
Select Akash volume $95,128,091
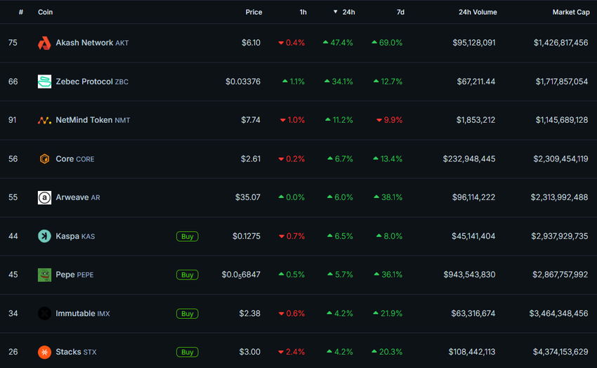(x=474, y=43)
